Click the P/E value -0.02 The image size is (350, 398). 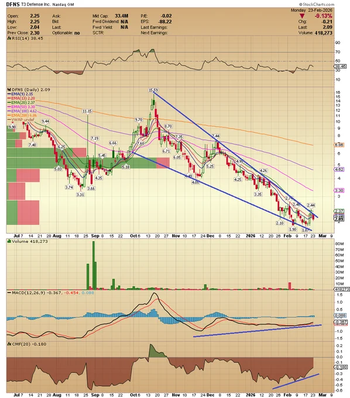click(166, 16)
